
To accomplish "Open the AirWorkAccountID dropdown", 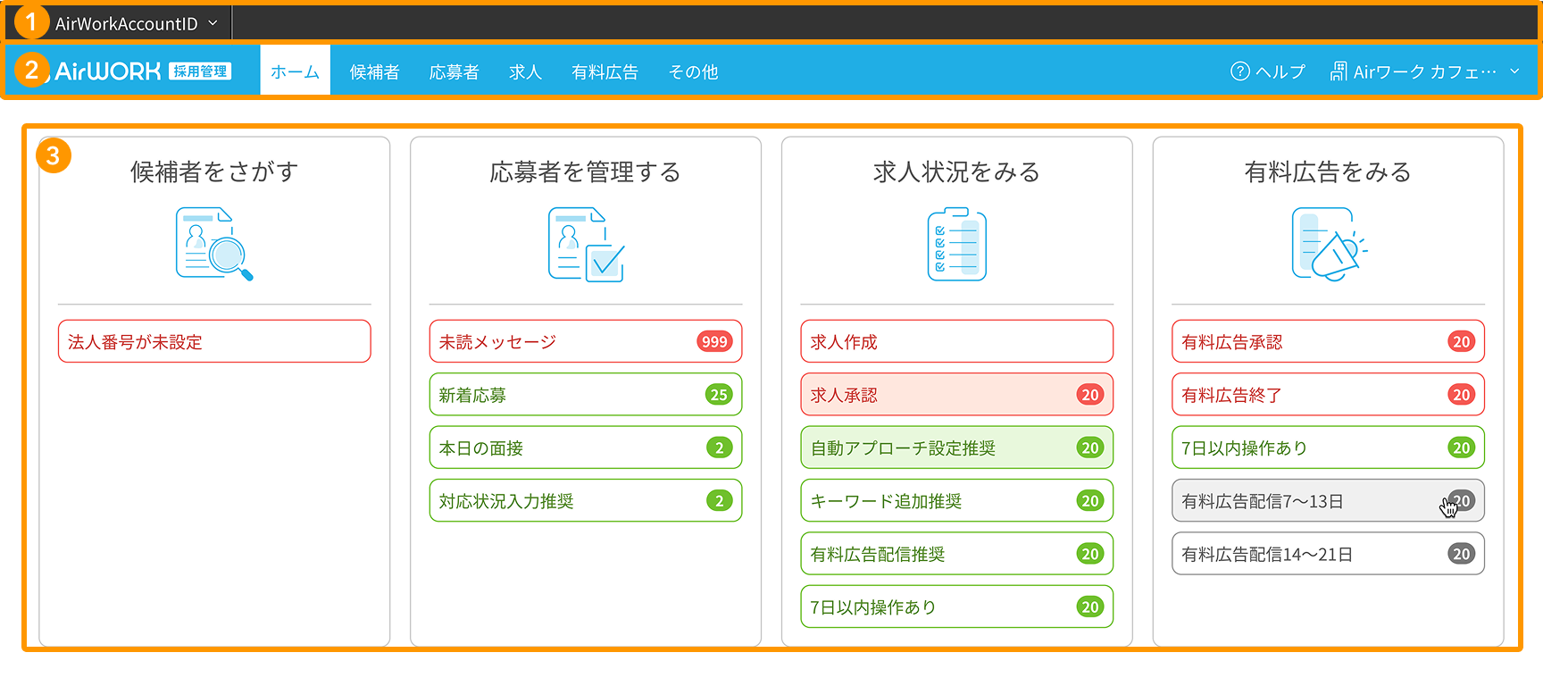I will coord(136,23).
